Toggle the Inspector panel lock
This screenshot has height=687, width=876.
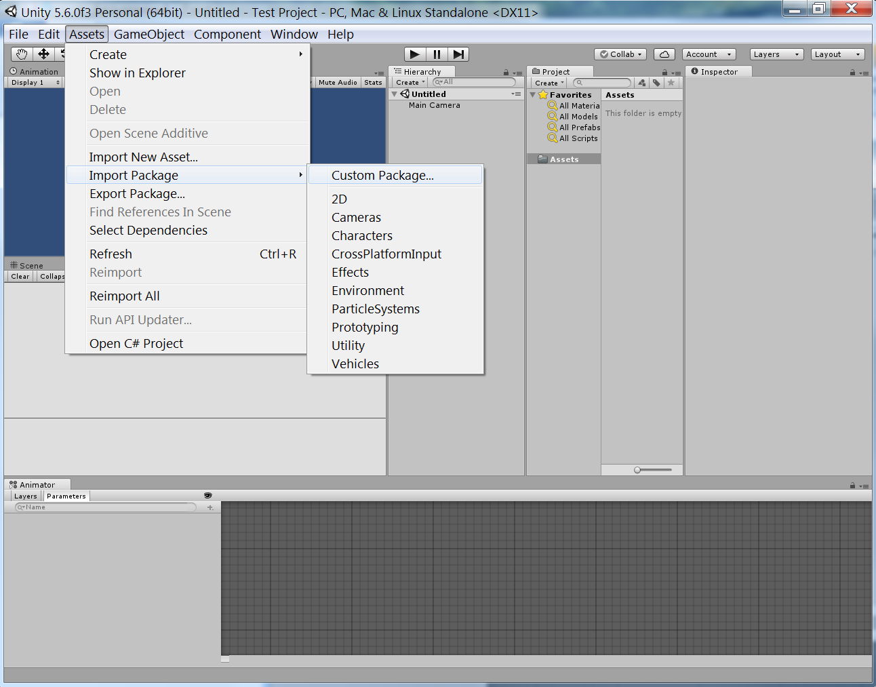pos(852,73)
